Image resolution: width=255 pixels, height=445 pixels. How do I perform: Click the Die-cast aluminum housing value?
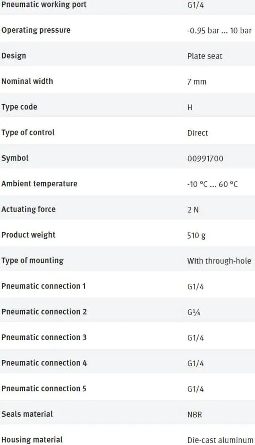(x=220, y=440)
